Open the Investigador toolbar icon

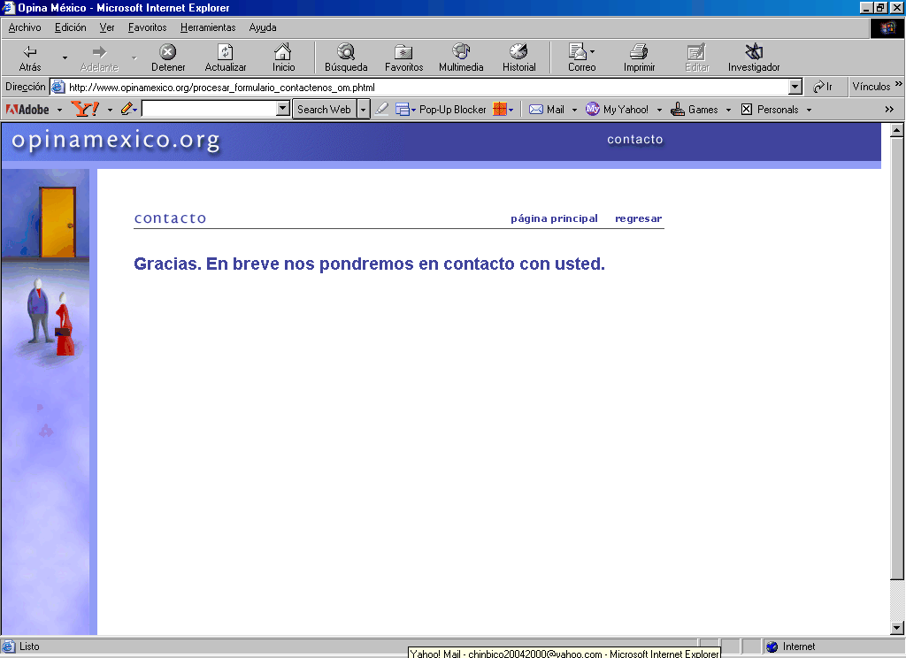point(754,52)
